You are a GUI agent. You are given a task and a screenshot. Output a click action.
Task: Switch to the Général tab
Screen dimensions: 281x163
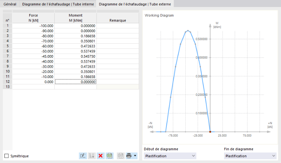[10, 4]
